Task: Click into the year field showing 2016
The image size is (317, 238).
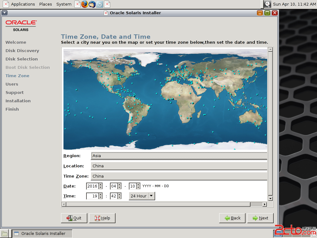Action: (92, 186)
